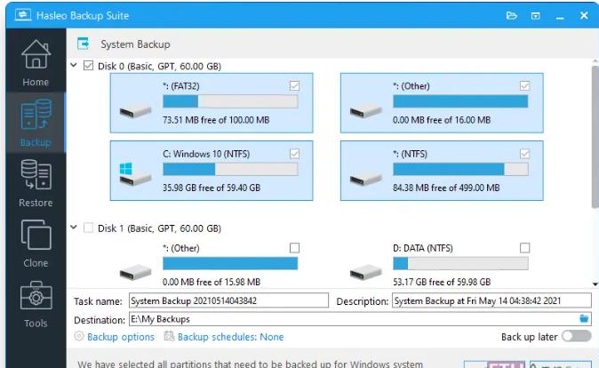Click the C: Windows 10 drive icon
Image resolution: width=599 pixels, height=368 pixels.
(x=135, y=174)
